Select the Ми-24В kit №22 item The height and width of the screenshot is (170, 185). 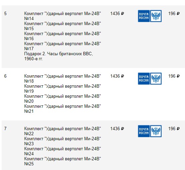63,131
